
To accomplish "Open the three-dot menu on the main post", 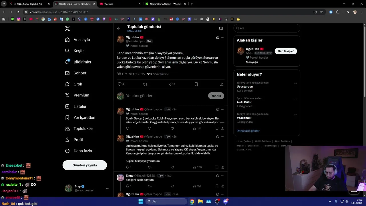I will (x=223, y=37).
